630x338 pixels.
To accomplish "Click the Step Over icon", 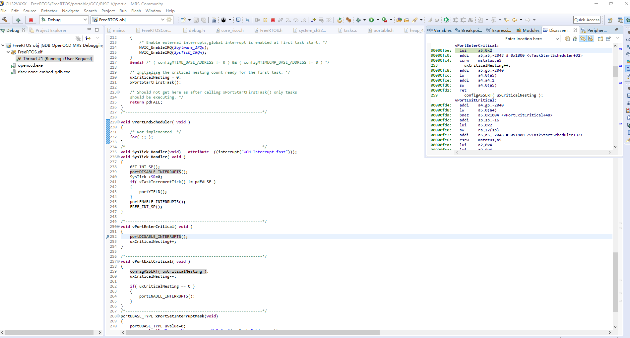I will pos(296,20).
